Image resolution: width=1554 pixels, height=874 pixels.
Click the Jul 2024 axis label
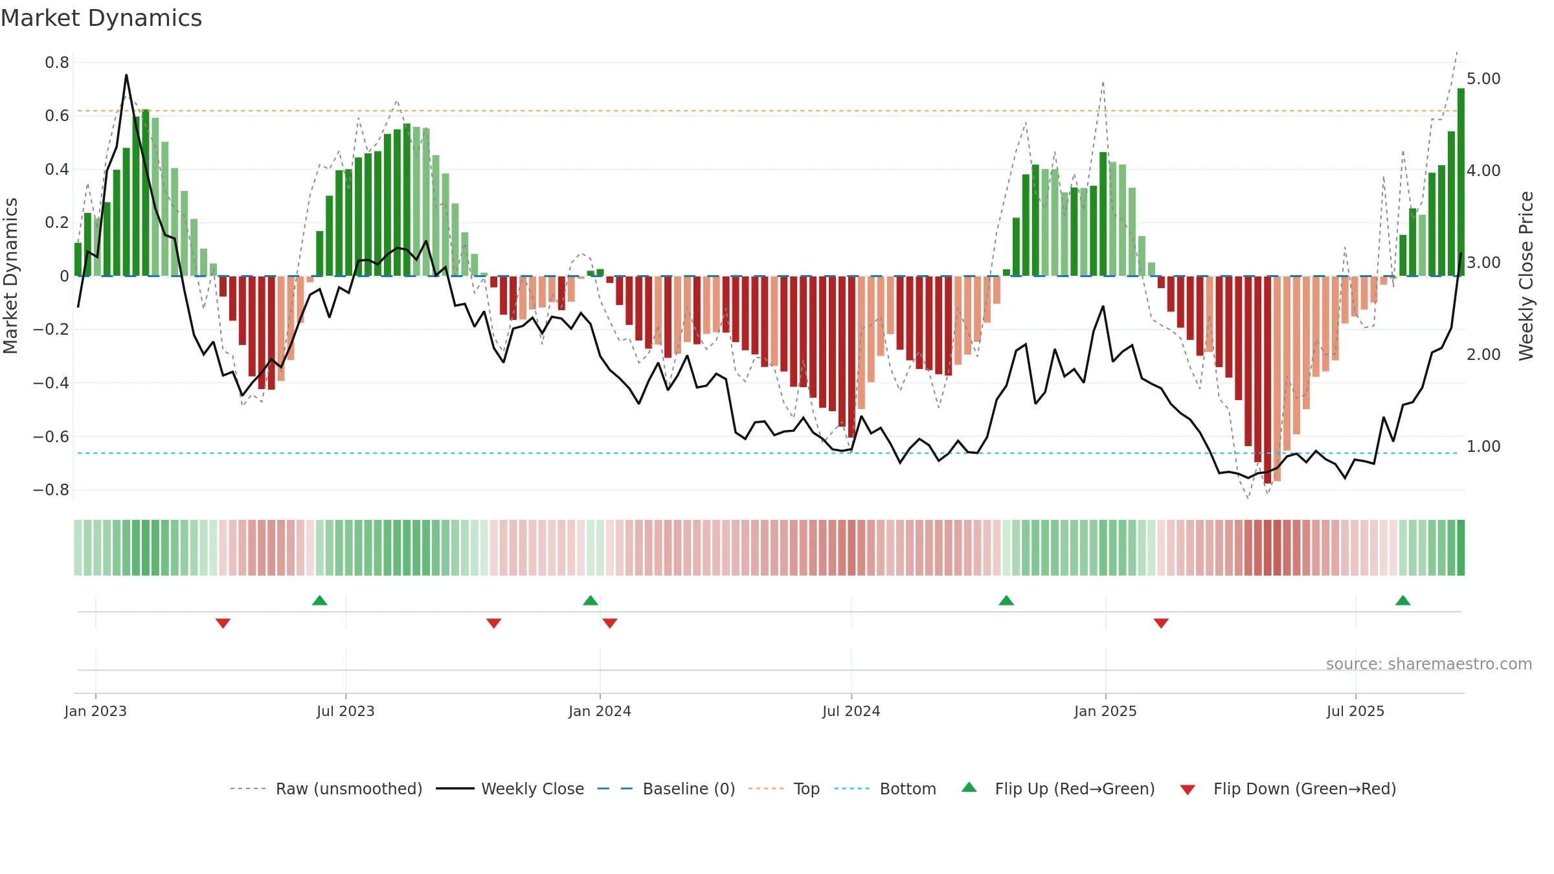[x=851, y=711]
